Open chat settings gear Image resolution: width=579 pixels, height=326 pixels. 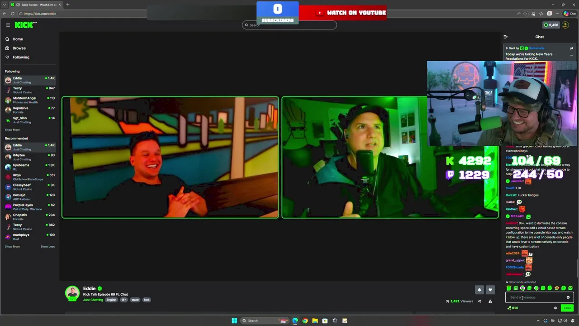coord(555,308)
